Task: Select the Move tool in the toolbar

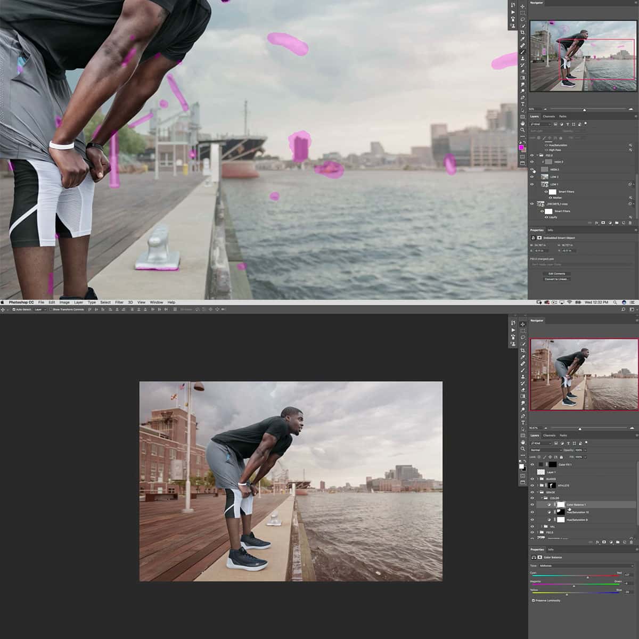Action: pos(523,325)
